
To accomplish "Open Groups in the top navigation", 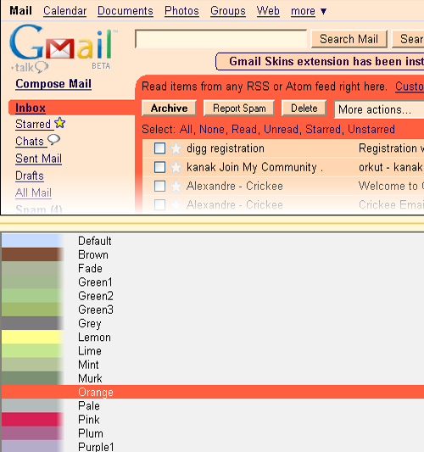I will click(x=228, y=11).
